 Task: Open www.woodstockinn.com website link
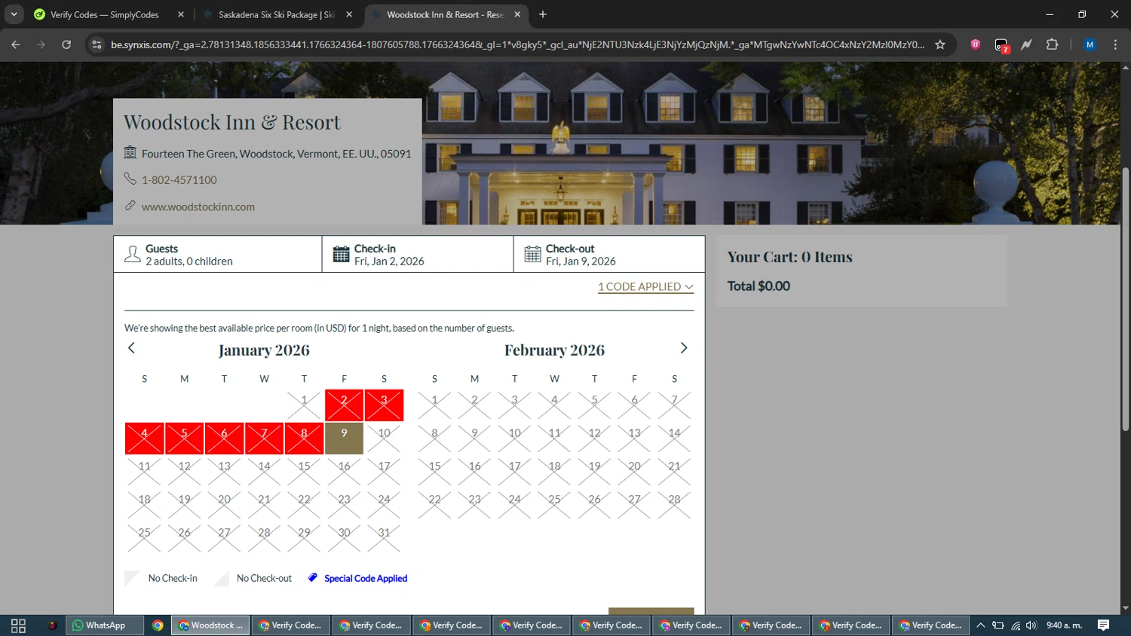(x=198, y=206)
